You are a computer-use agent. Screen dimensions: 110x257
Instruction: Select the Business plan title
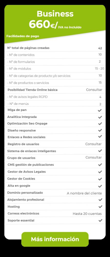(x=55, y=14)
